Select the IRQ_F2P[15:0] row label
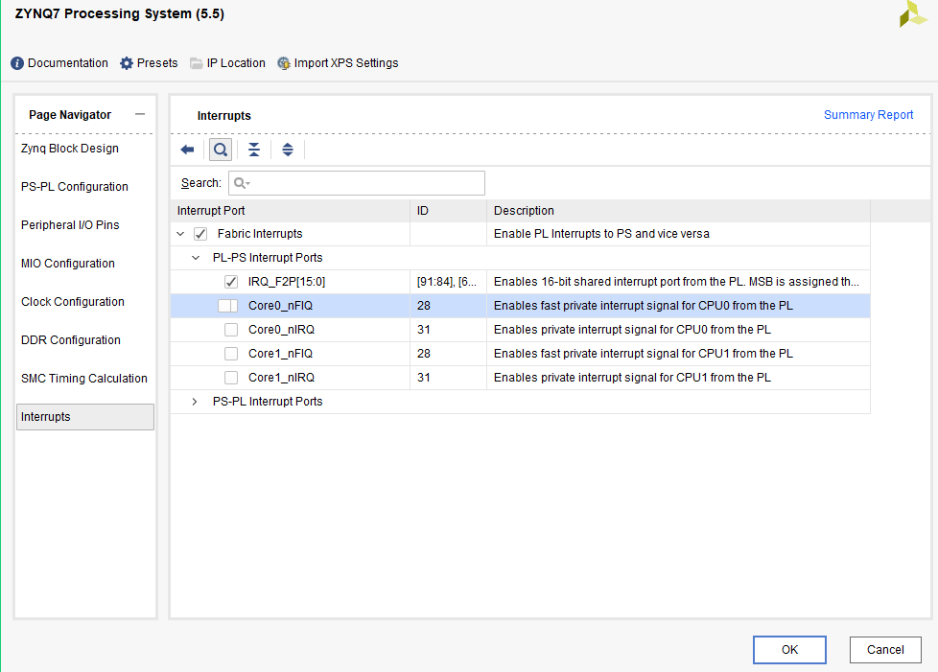The image size is (938, 672). 287,282
